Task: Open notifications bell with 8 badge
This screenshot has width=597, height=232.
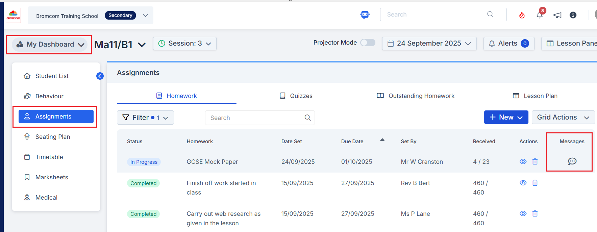Action: (540, 15)
